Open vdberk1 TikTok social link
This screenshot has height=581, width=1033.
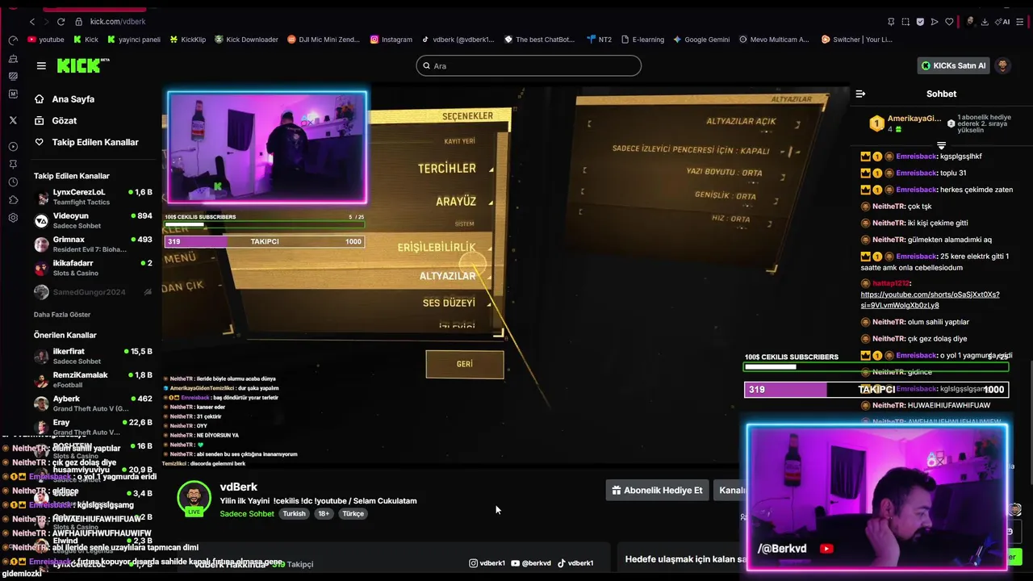point(575,563)
